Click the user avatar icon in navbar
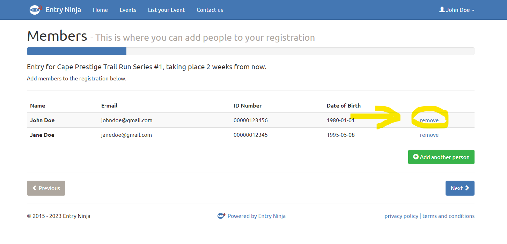This screenshot has height=244, width=507. [442, 10]
